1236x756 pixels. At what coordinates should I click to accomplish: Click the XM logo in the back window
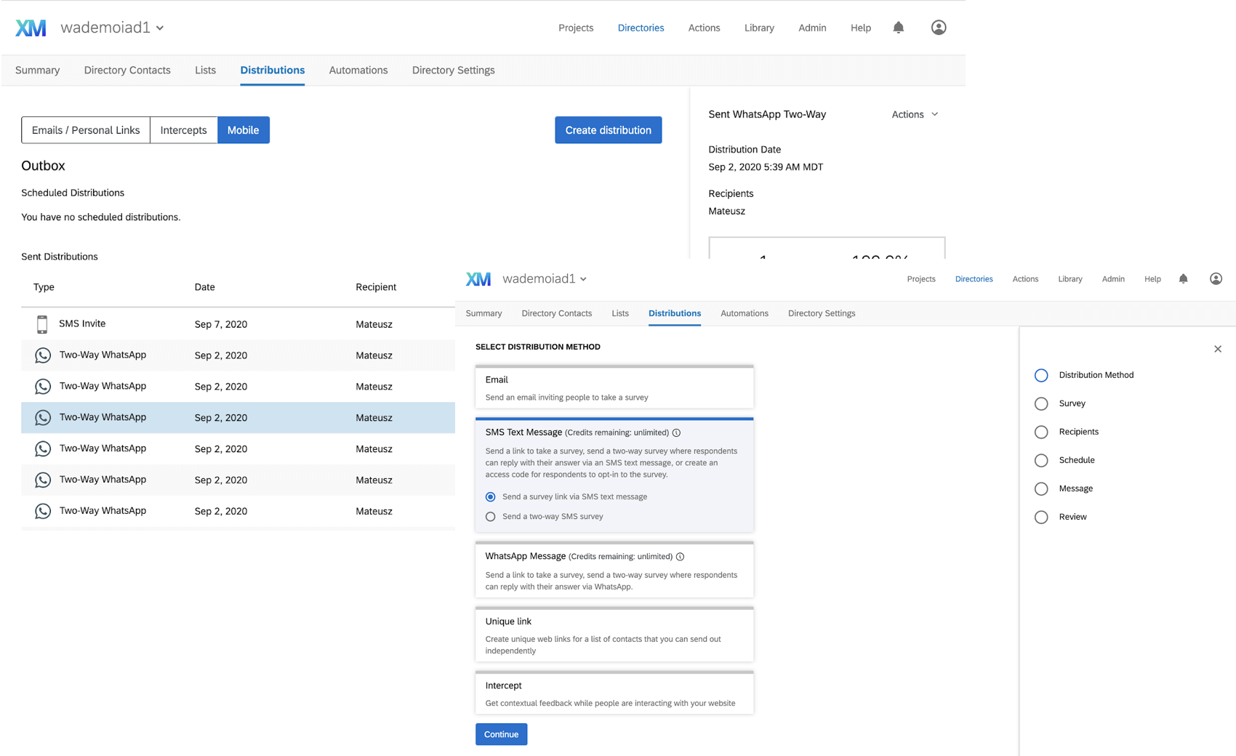(x=31, y=28)
